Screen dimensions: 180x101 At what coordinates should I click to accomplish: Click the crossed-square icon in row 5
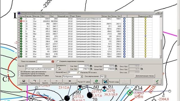133,31
